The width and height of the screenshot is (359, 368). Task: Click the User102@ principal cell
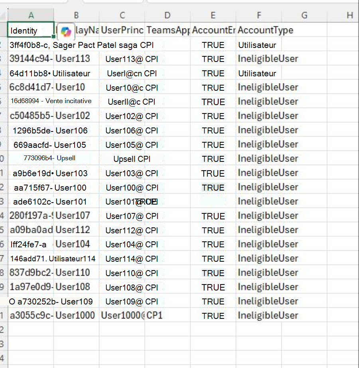click(x=124, y=116)
